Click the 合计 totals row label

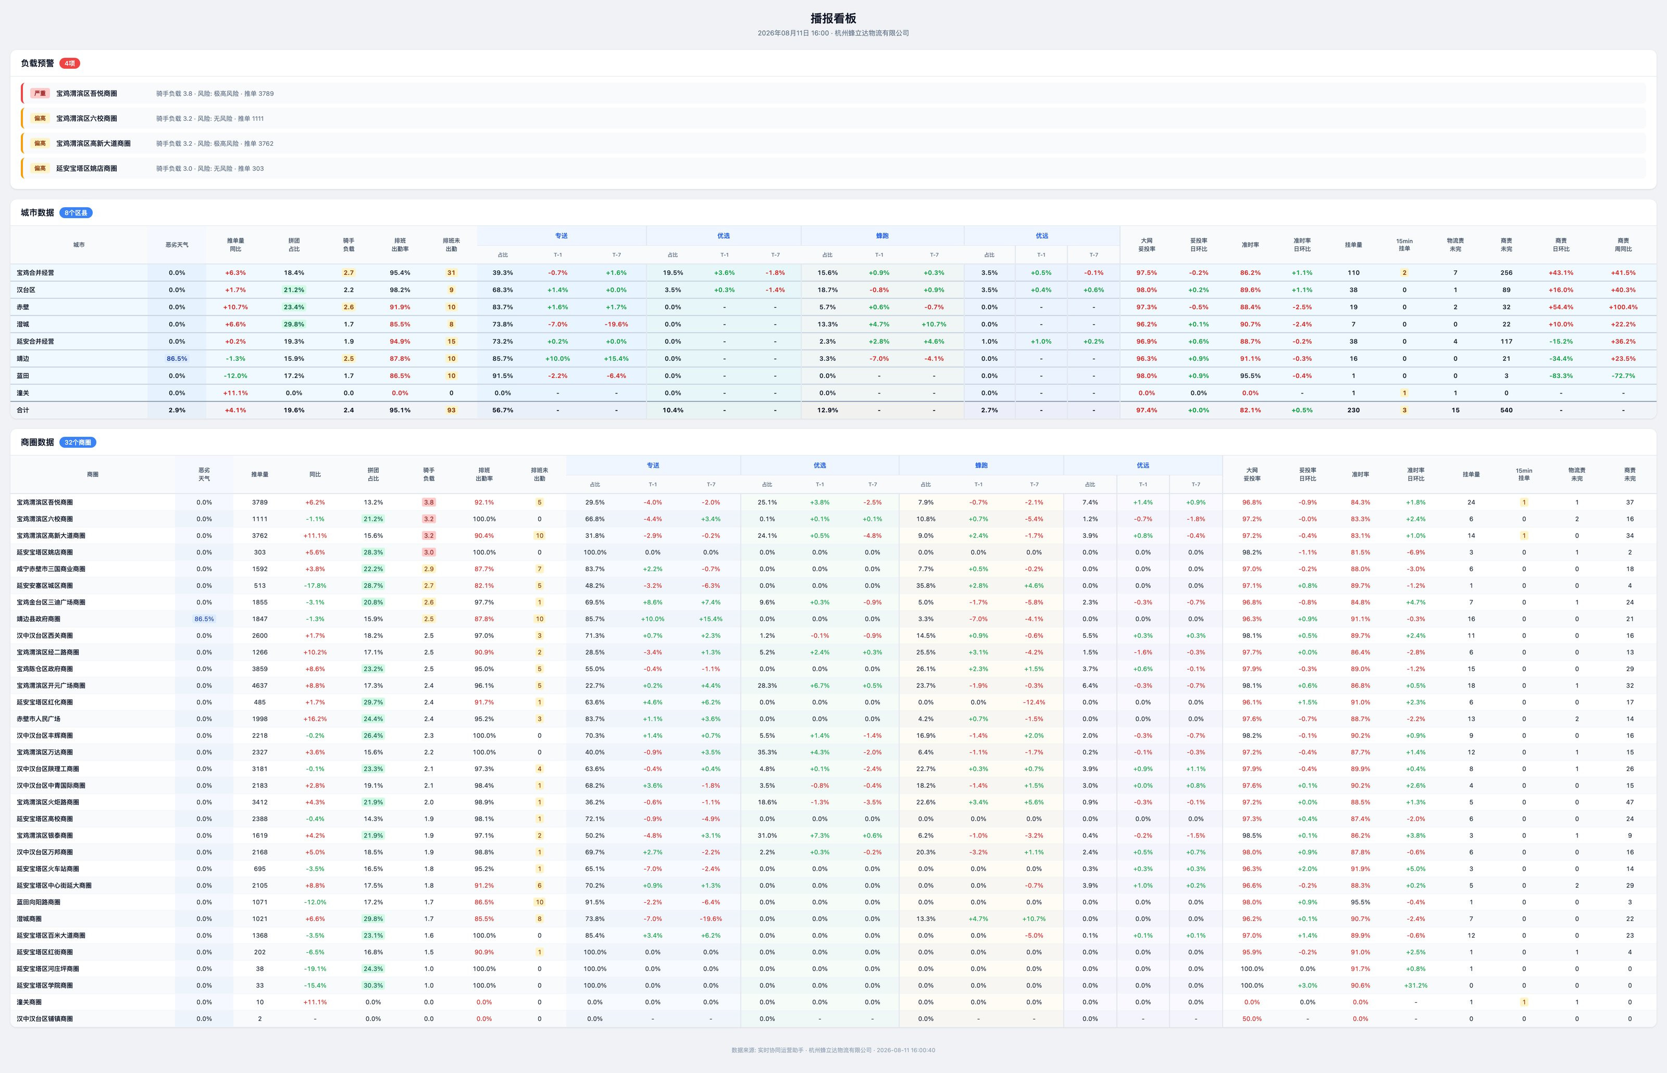(23, 410)
